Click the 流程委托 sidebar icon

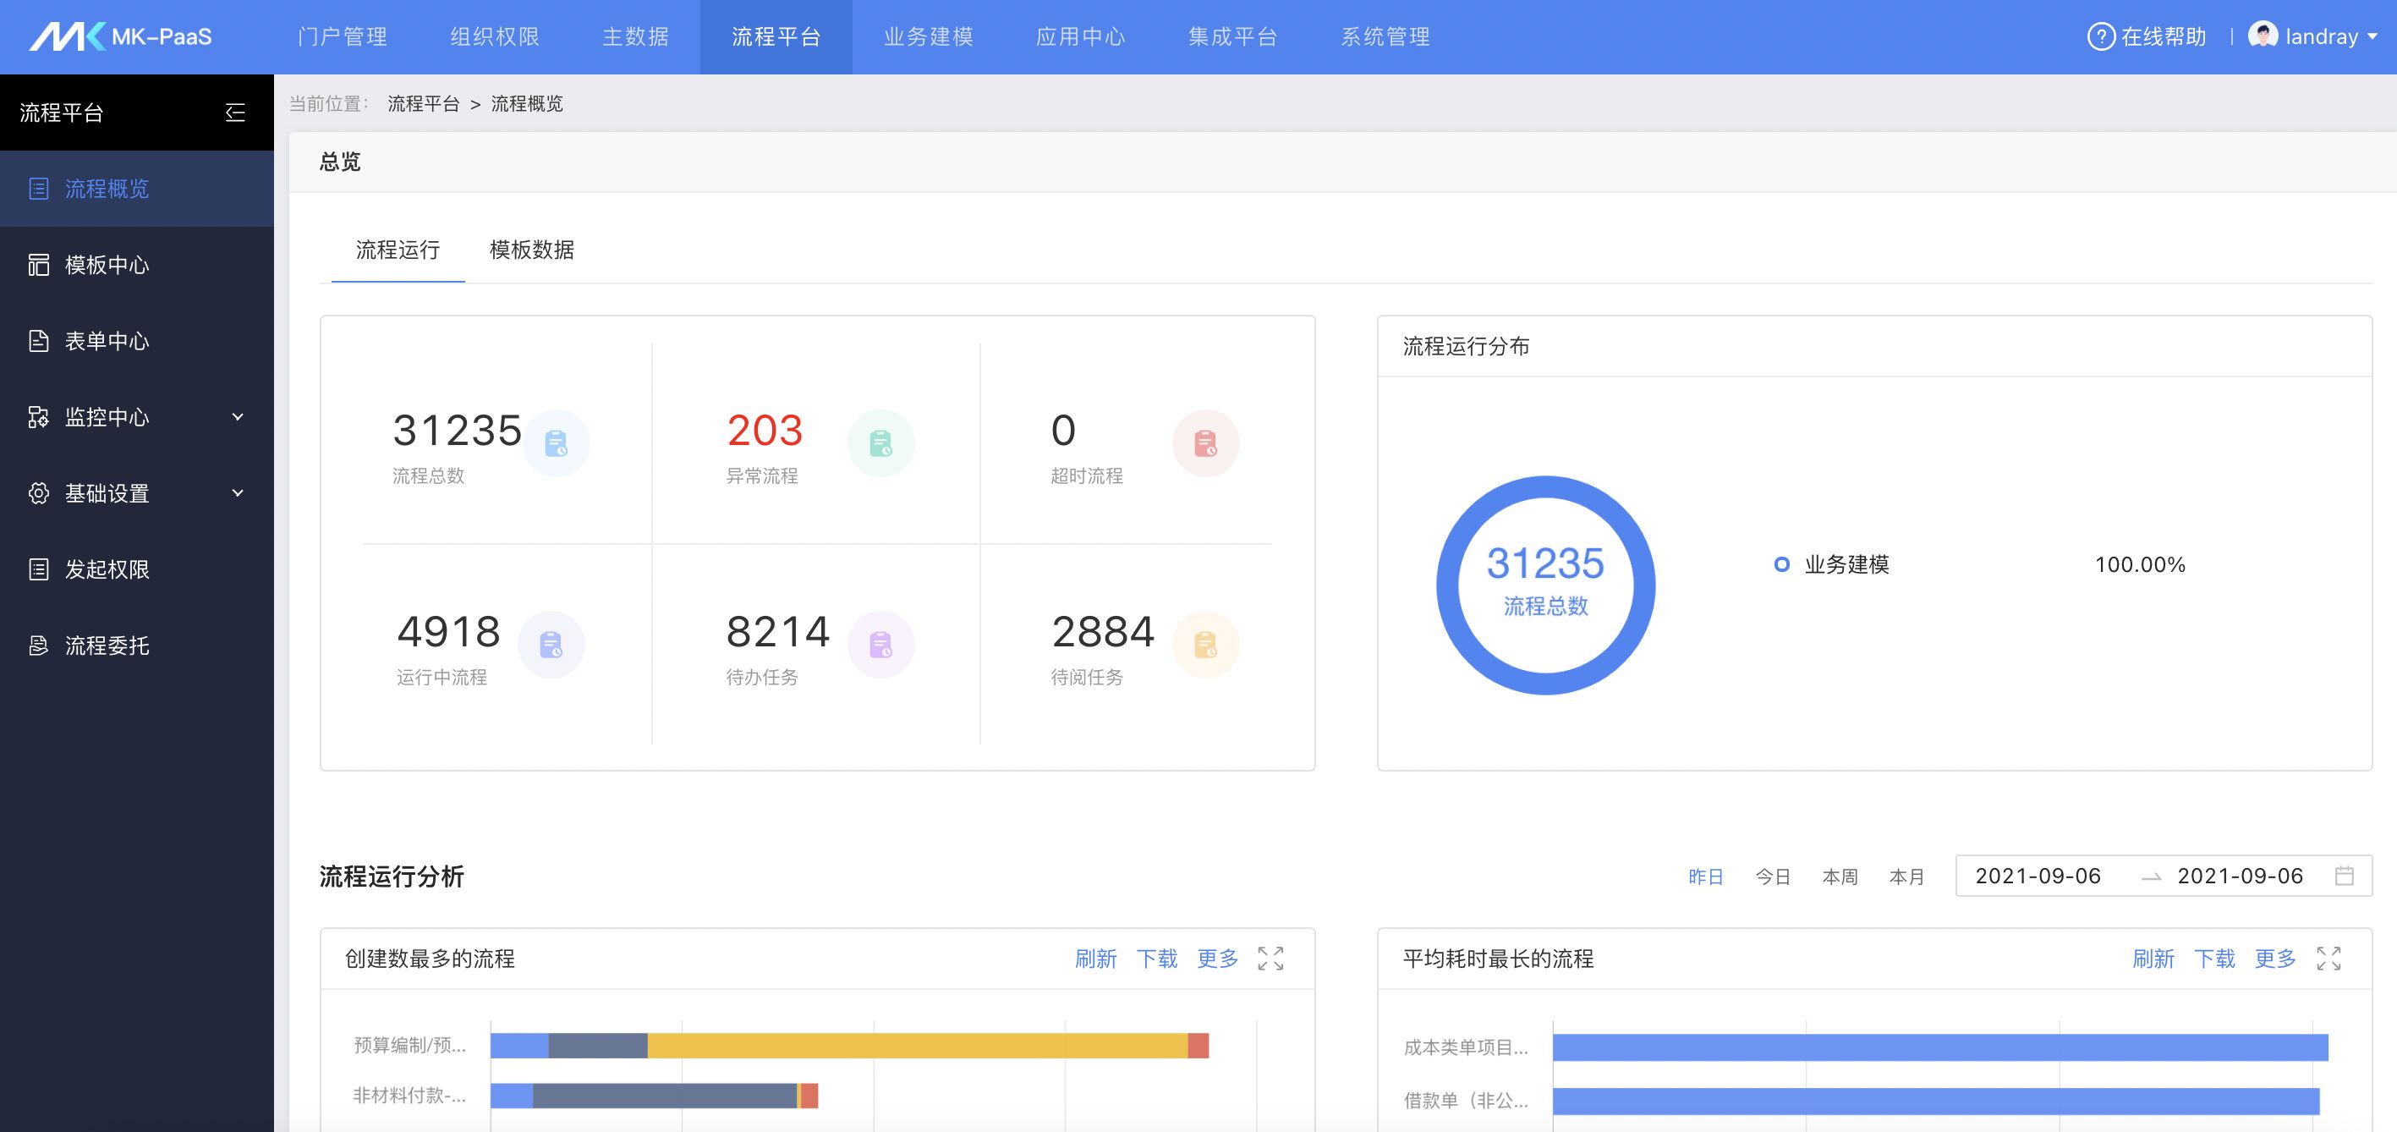click(38, 646)
